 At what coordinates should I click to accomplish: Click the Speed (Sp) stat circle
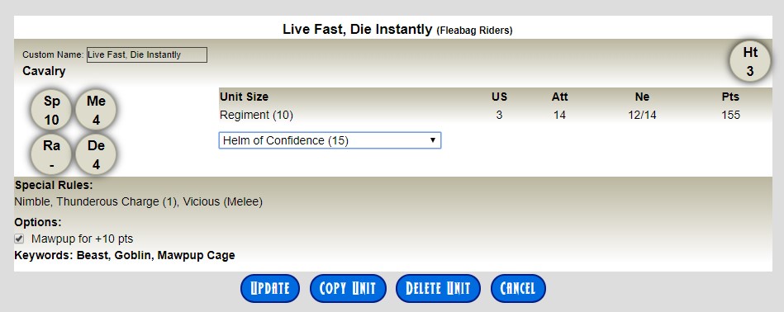(x=51, y=111)
